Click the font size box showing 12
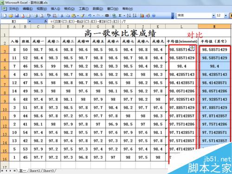The width and height of the screenshot is (232, 174). pyautogui.click(x=220, y=15)
